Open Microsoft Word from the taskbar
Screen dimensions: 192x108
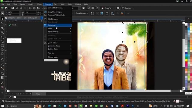pos(112,106)
